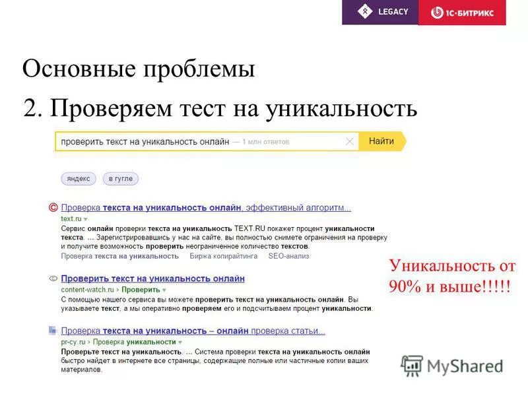The height and width of the screenshot is (396, 528).
Task: Click the content-watch.ru eye favicon
Action: tap(53, 279)
